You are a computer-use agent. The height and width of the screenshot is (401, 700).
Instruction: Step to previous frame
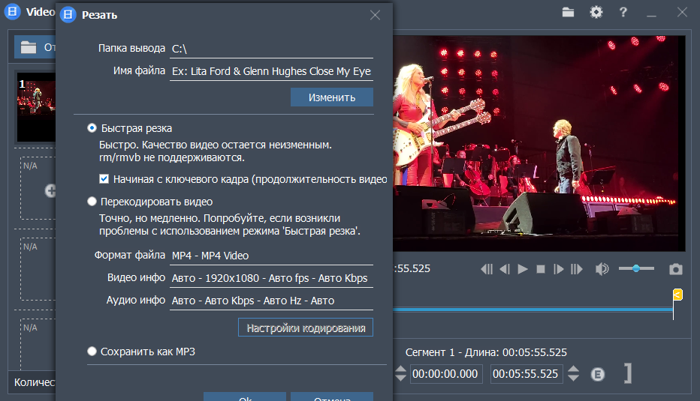click(x=505, y=269)
